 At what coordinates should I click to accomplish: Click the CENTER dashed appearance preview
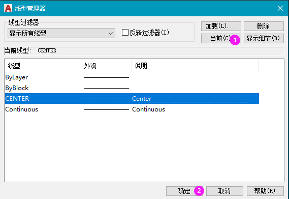[x=106, y=99]
